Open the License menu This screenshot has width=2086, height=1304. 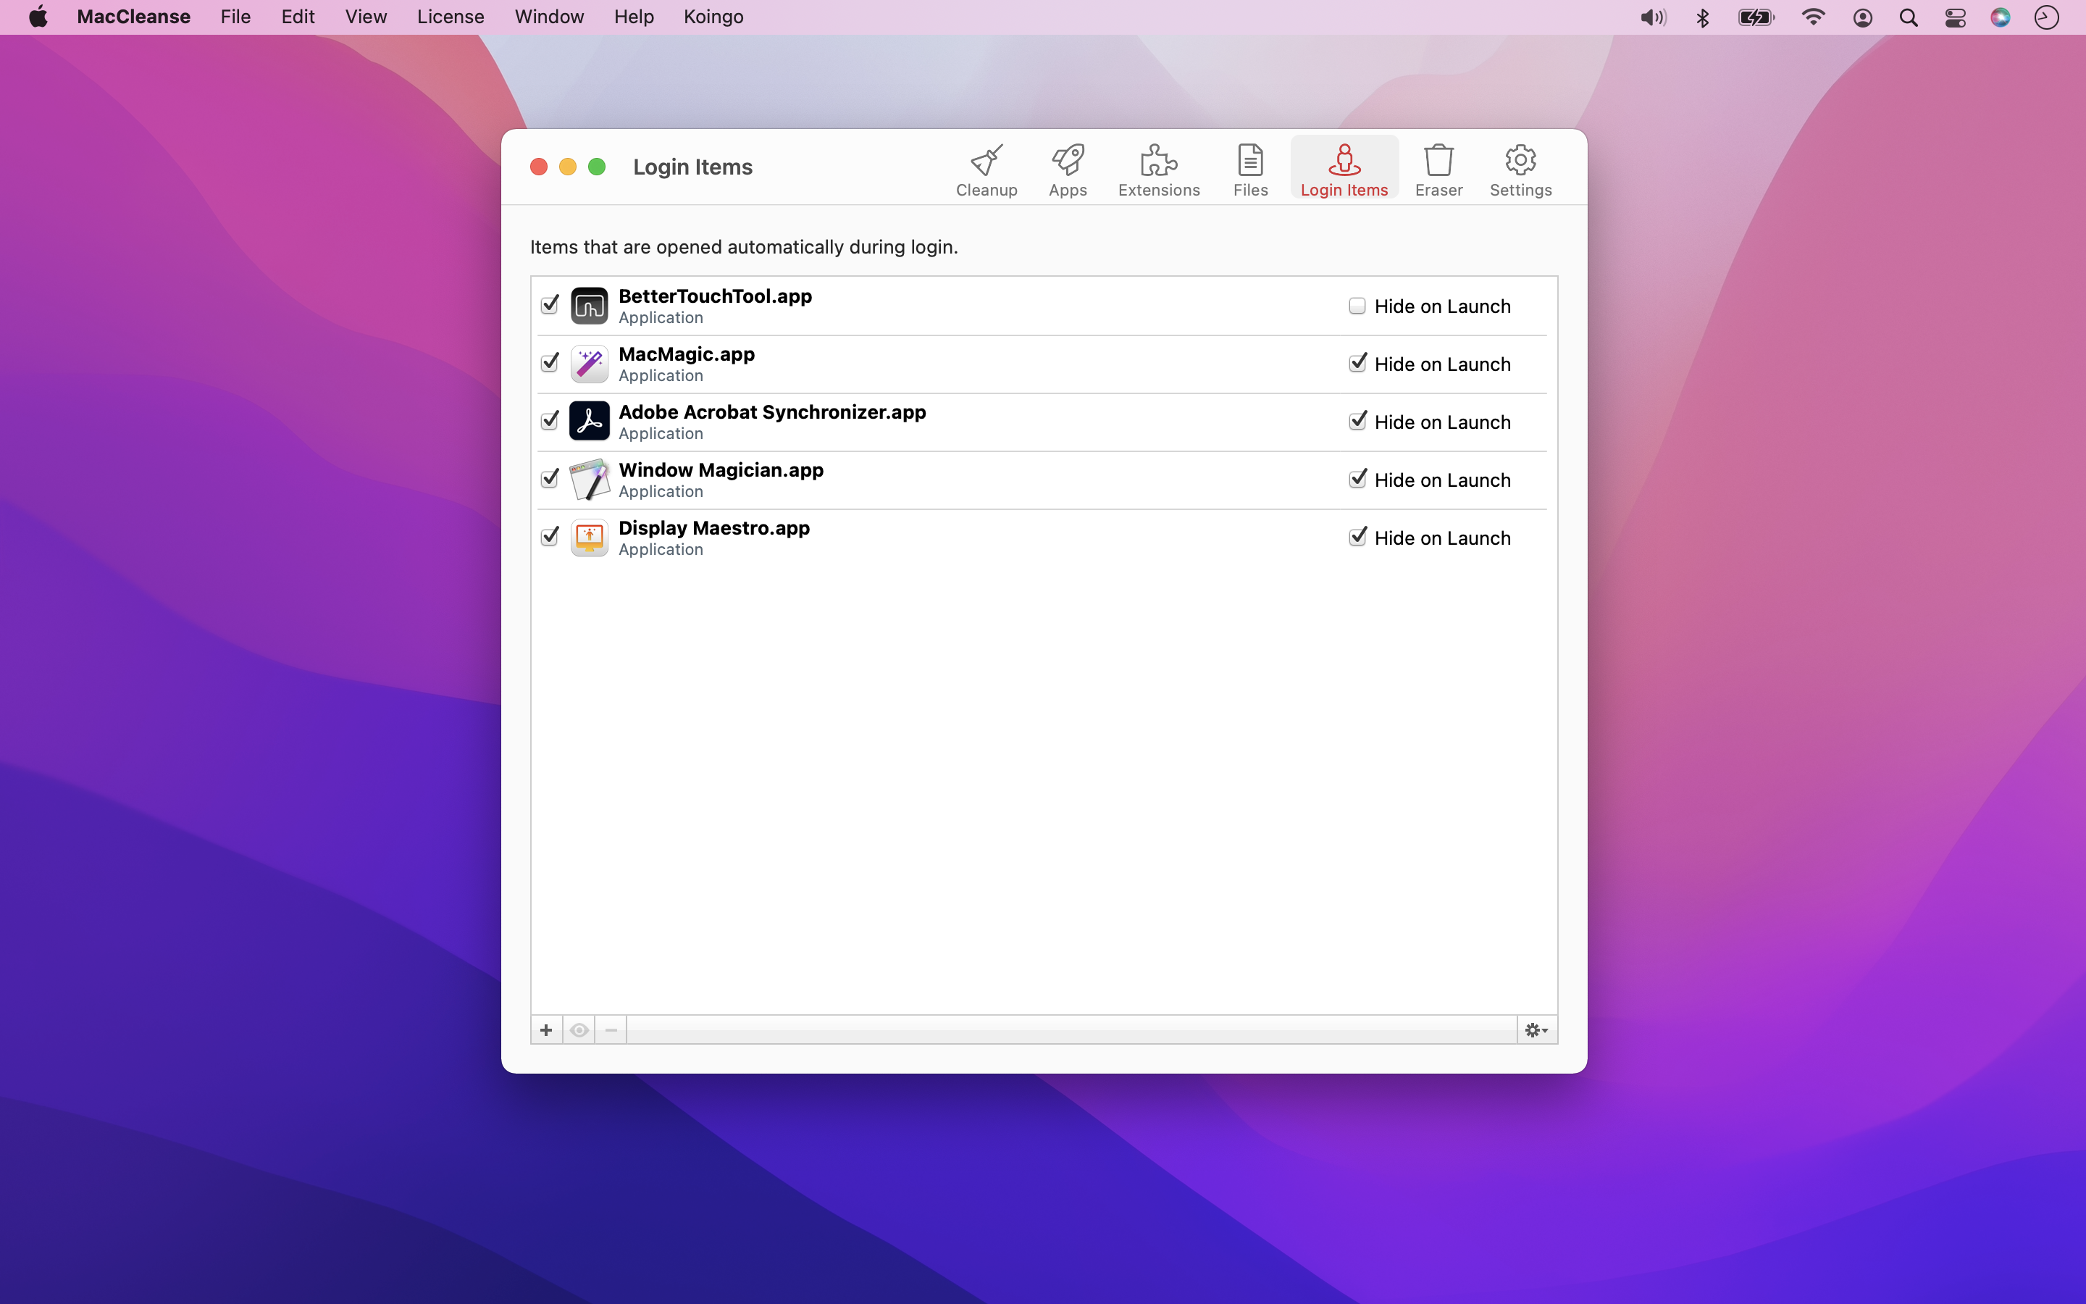point(450,17)
